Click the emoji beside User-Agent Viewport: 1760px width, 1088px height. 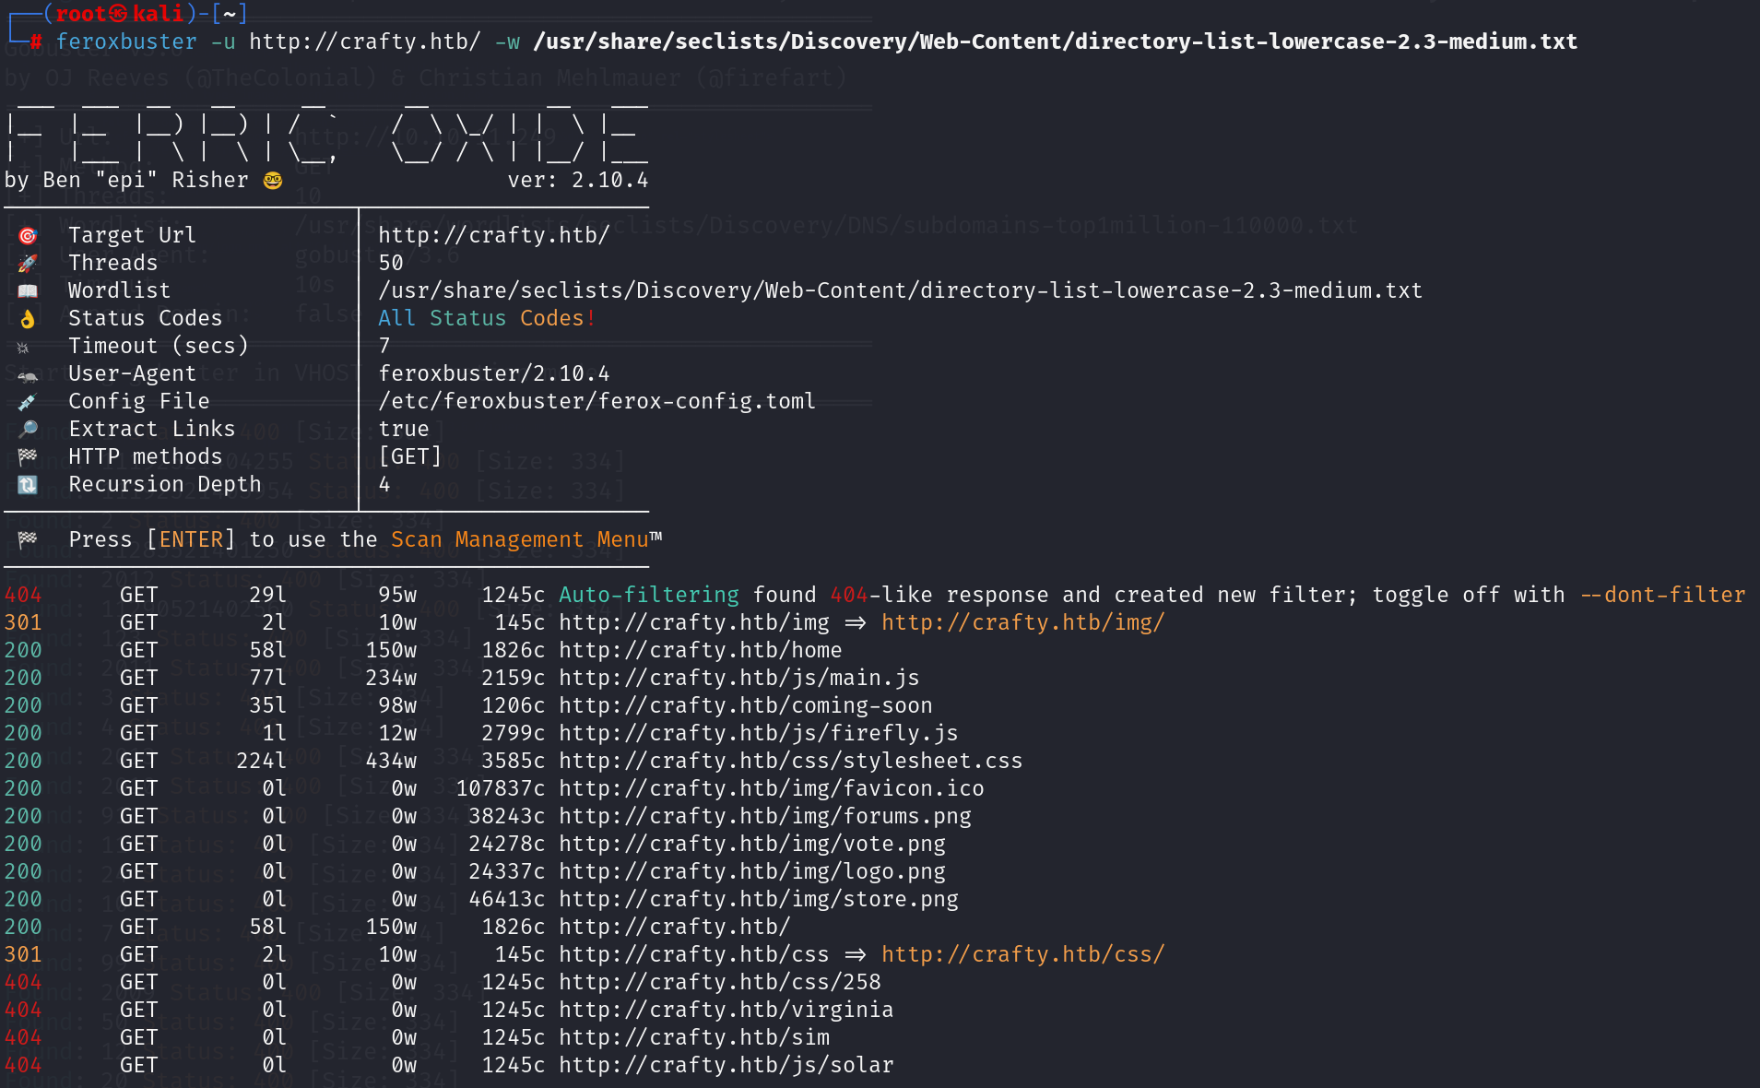28,376
